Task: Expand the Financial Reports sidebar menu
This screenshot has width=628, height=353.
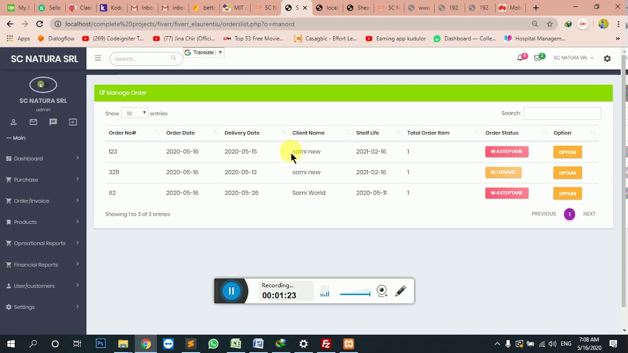Action: [43, 265]
